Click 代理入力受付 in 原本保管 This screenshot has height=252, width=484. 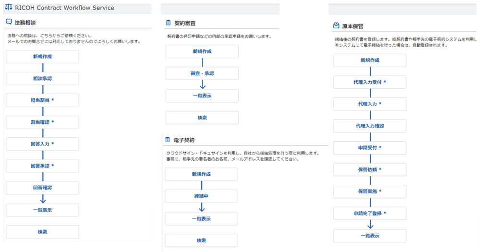[370, 83]
